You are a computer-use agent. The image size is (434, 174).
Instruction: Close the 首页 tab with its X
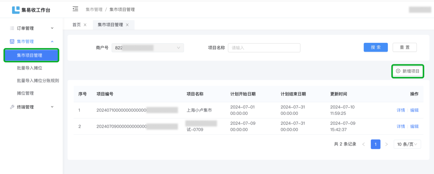click(x=85, y=25)
